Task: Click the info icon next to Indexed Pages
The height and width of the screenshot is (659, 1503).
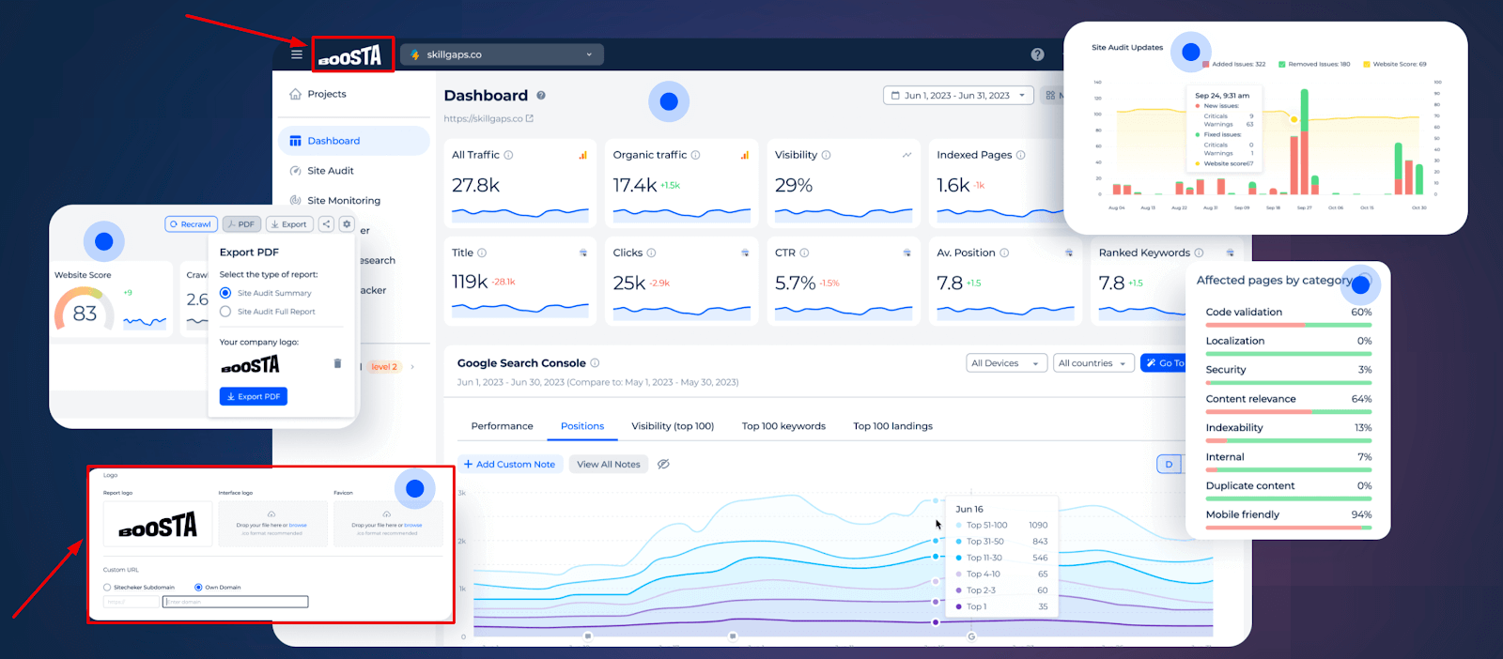Action: tap(1020, 155)
